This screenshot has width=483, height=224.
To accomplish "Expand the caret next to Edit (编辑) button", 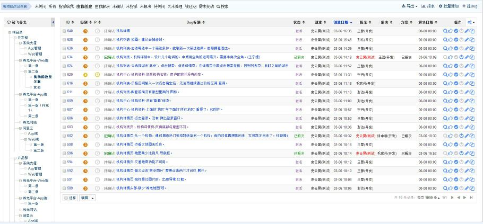I will [93, 198].
